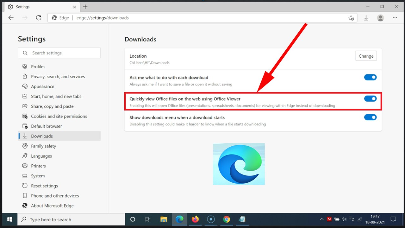Open Profiles settings section
405x228 pixels.
38,66
